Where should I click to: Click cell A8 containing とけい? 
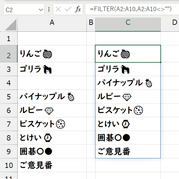tap(52, 138)
